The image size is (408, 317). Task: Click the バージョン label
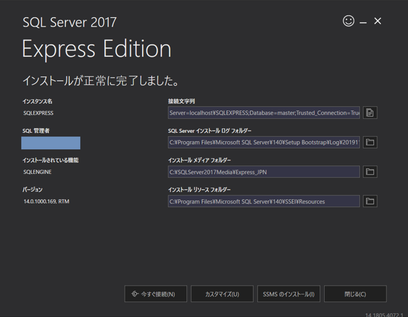pos(32,189)
